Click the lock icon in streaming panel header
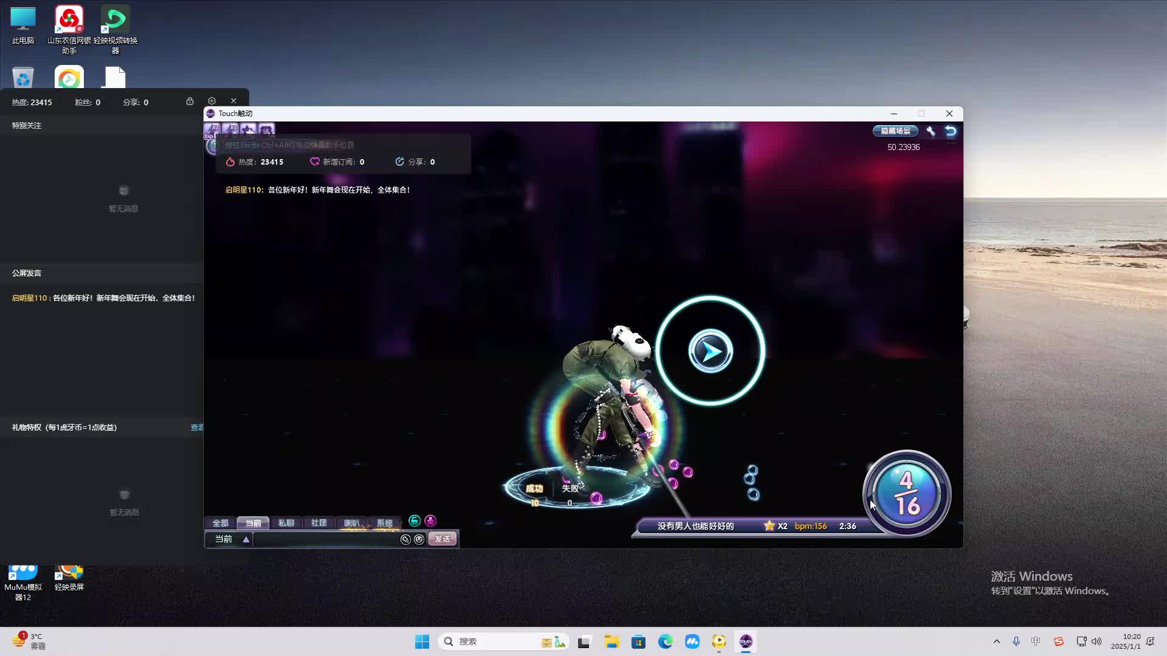The width and height of the screenshot is (1167, 656). (190, 101)
